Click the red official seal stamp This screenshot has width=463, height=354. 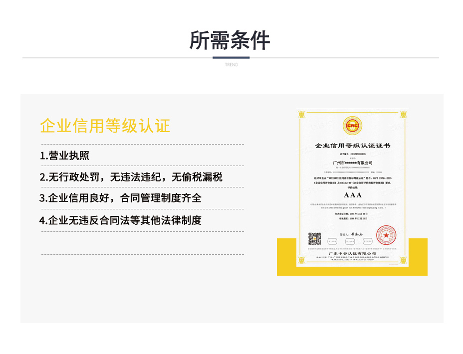(385, 235)
